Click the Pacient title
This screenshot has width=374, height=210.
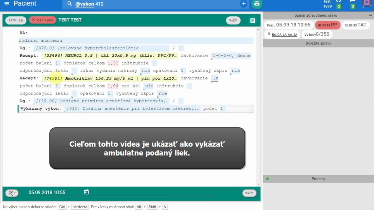coord(25,4)
